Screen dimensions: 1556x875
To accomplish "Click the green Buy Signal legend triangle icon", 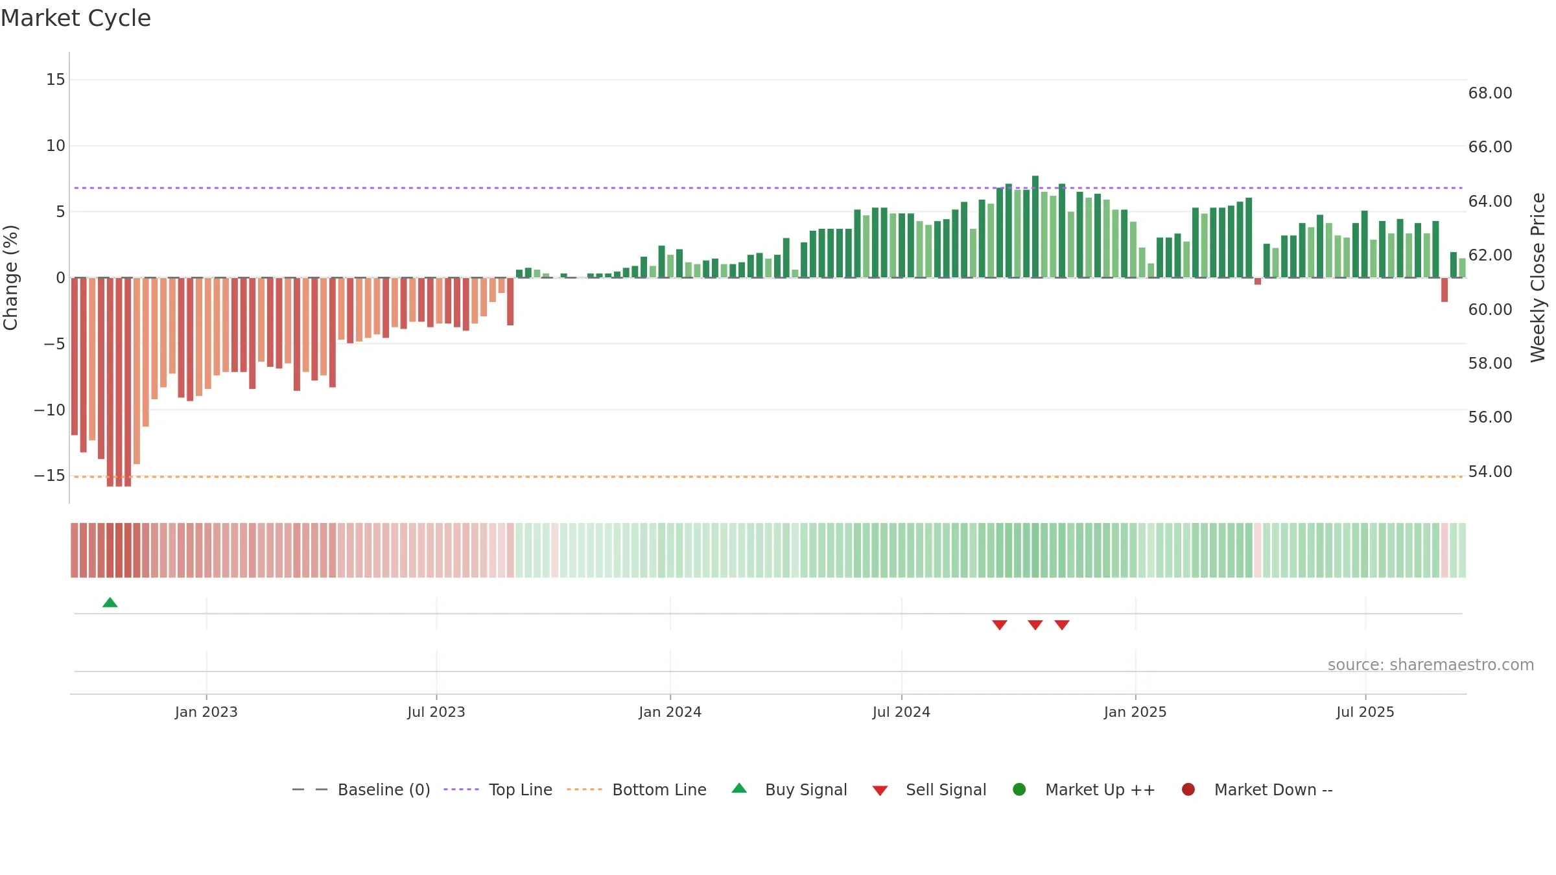I will [739, 788].
